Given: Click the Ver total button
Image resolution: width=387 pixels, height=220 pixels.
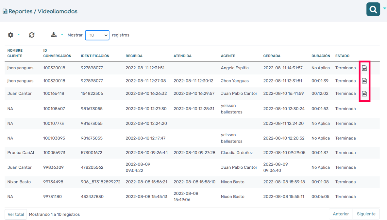Looking at the screenshot, I should point(16,214).
